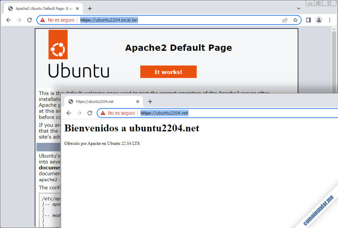Viewport: 338px width, 228px height.
Task: Close the ubuntu2204.net tab
Action: [x=138, y=101]
